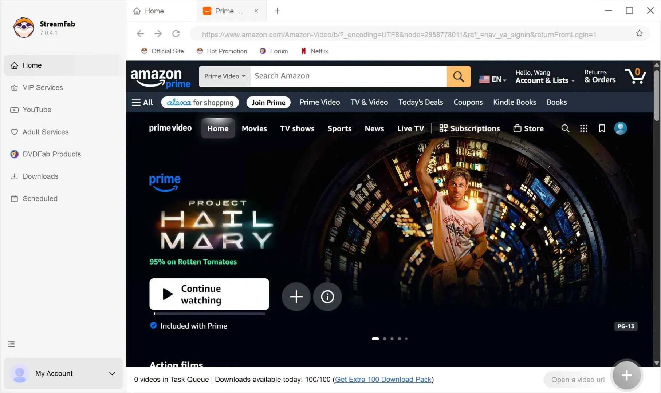Expand My Account chevron

[112, 373]
